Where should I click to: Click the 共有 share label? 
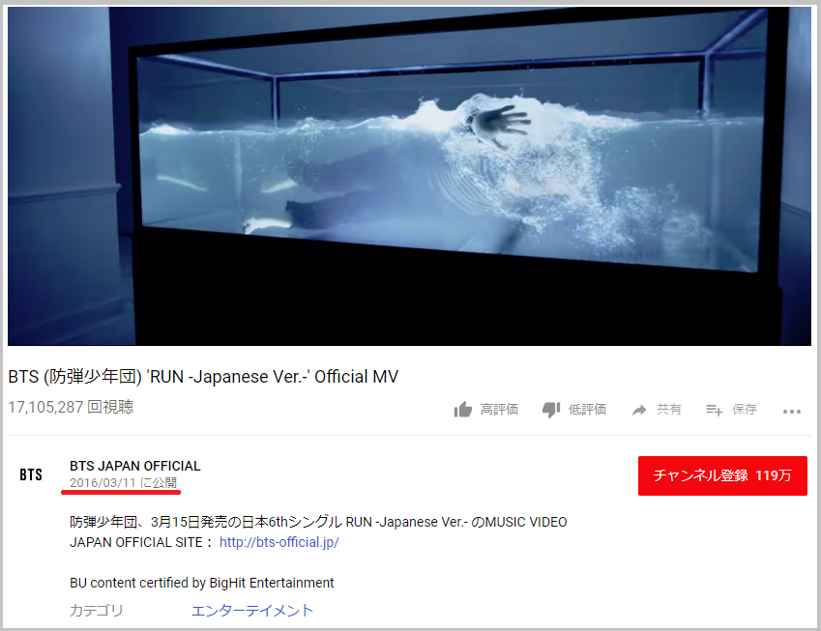(x=669, y=409)
